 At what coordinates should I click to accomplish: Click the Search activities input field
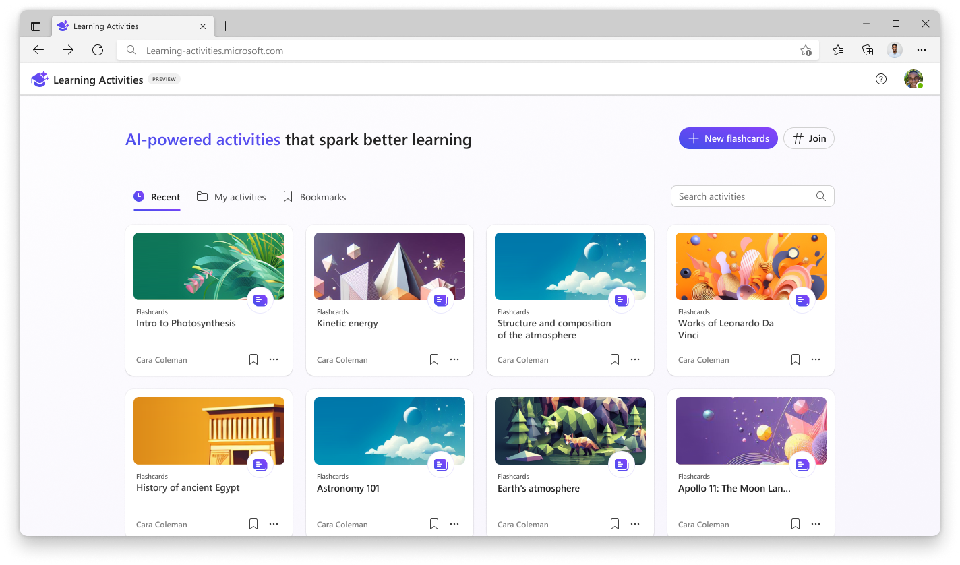[735, 196]
